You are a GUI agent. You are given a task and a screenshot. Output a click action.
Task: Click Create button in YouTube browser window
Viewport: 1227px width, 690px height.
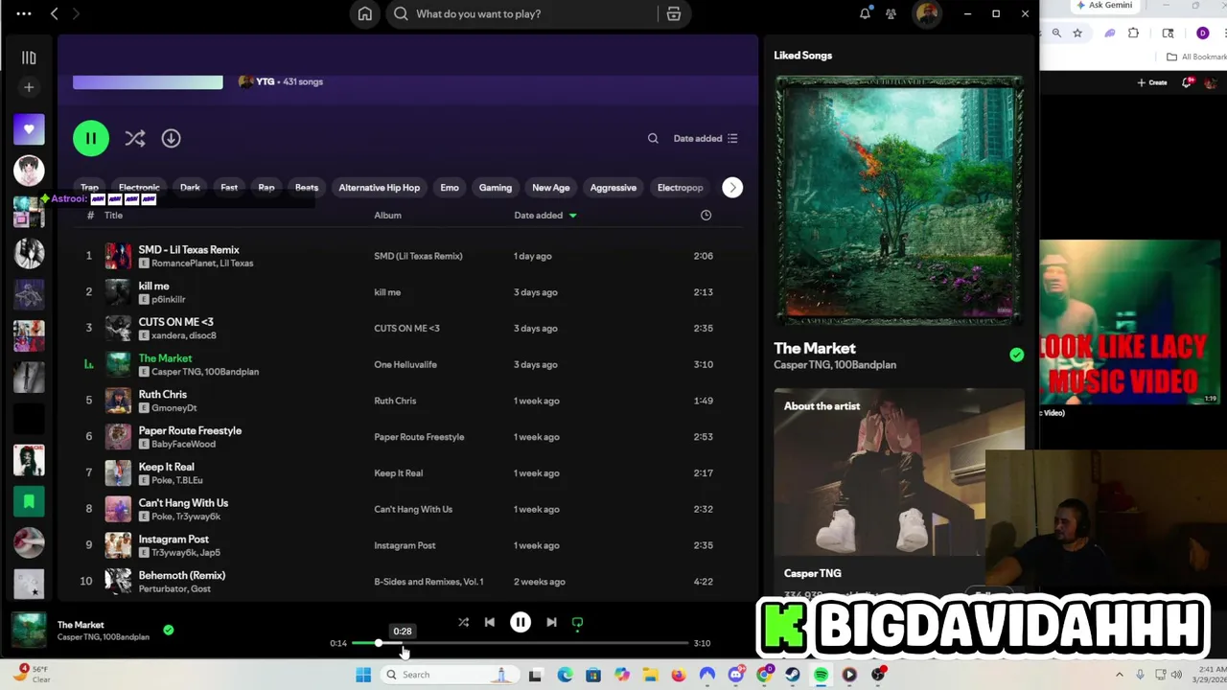click(1152, 82)
